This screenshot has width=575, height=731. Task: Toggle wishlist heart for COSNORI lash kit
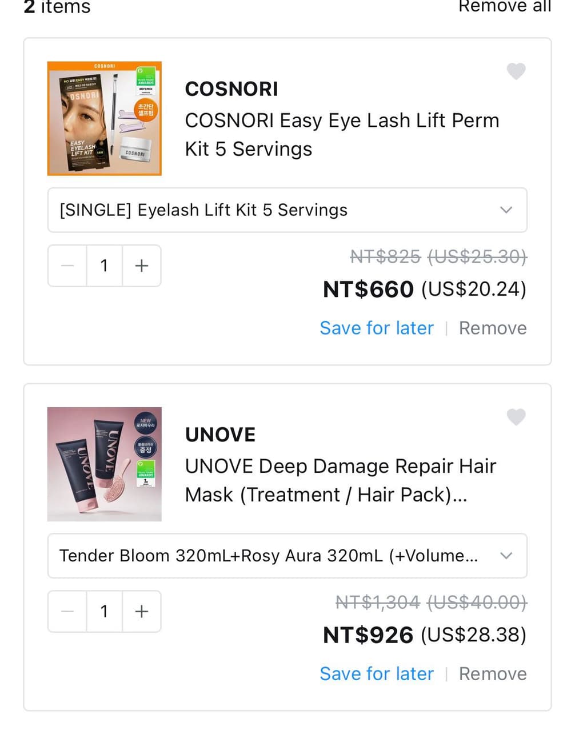516,71
